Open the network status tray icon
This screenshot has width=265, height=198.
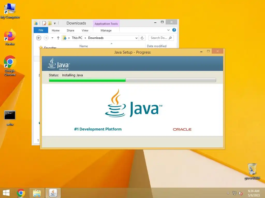coord(234,193)
